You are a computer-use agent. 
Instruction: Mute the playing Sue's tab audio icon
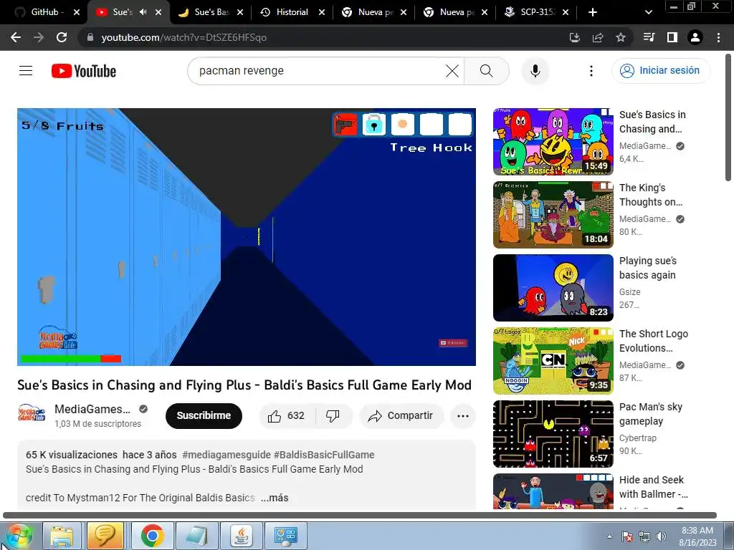(143, 12)
